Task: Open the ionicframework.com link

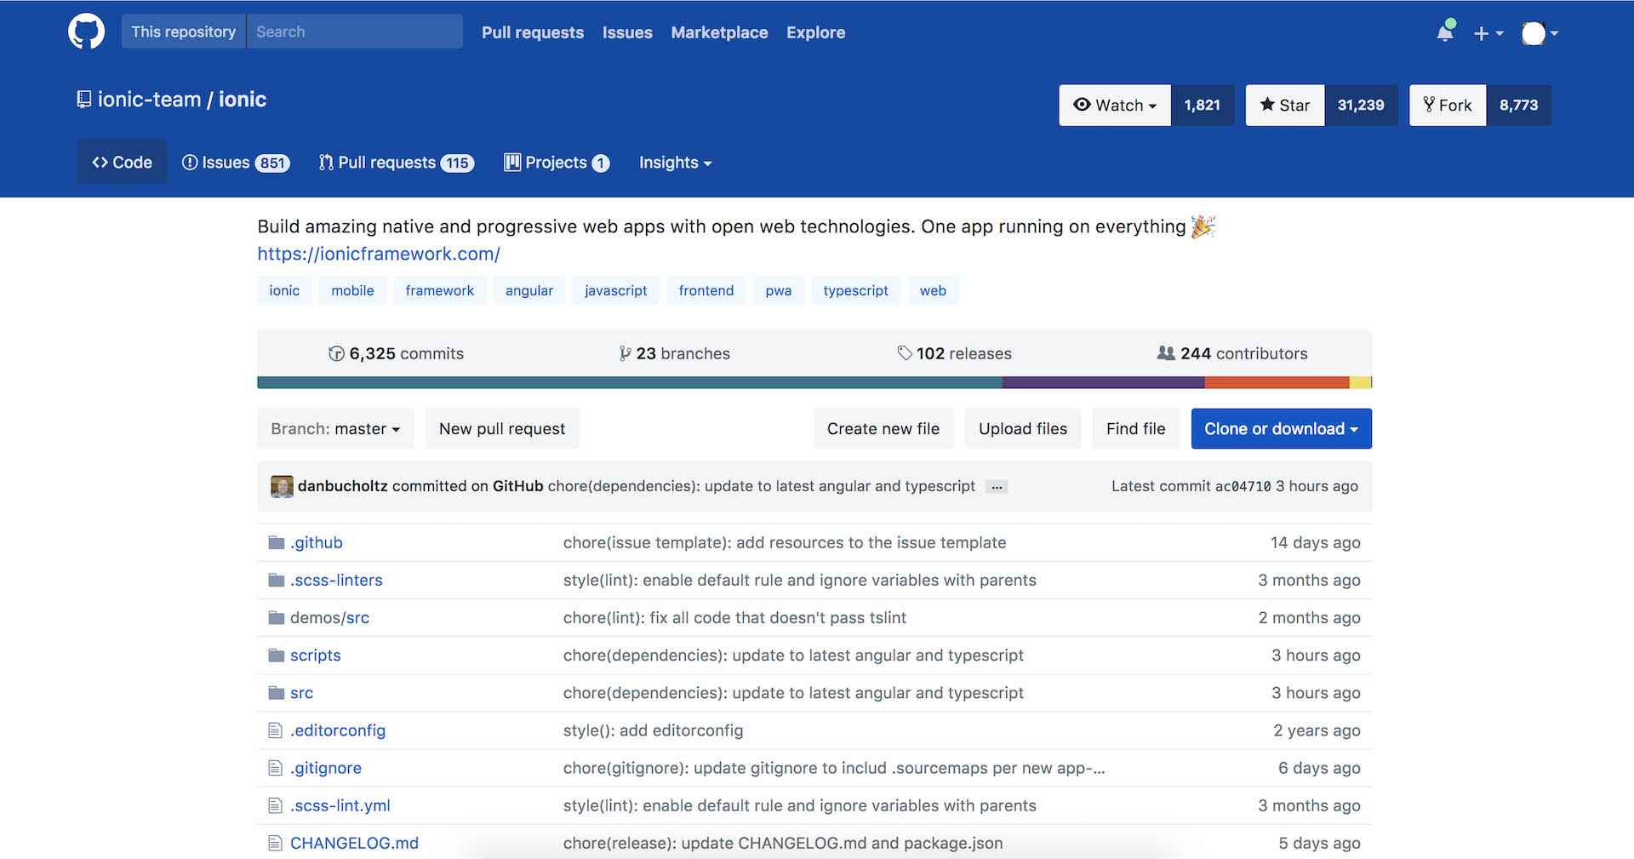Action: tap(379, 254)
